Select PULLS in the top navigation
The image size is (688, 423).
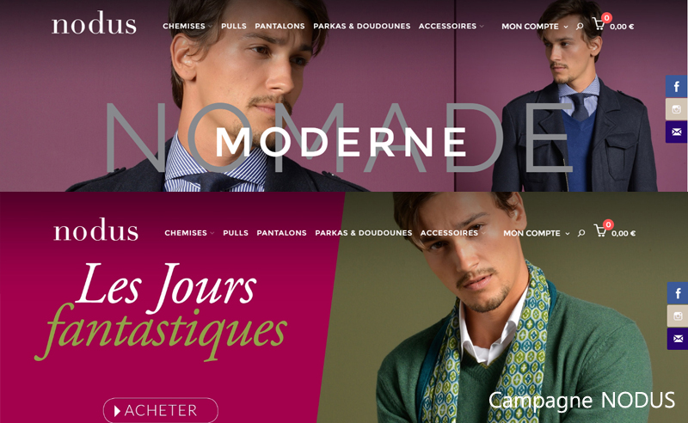pos(234,26)
